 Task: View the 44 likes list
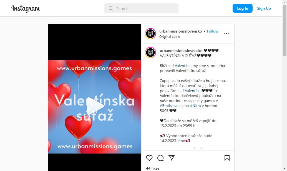[x=153, y=168]
